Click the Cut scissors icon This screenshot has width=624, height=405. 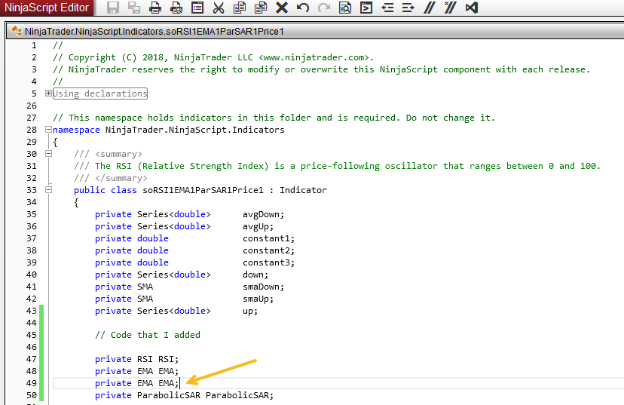pyautogui.click(x=219, y=8)
